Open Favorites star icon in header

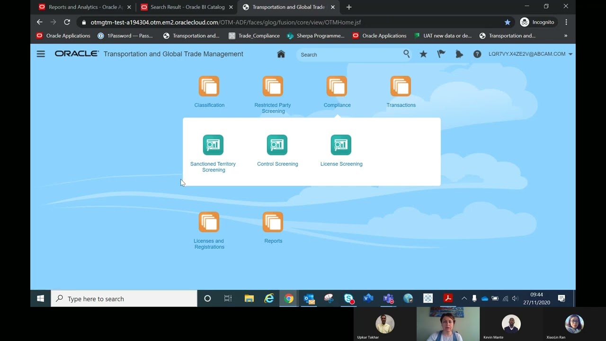[423, 54]
